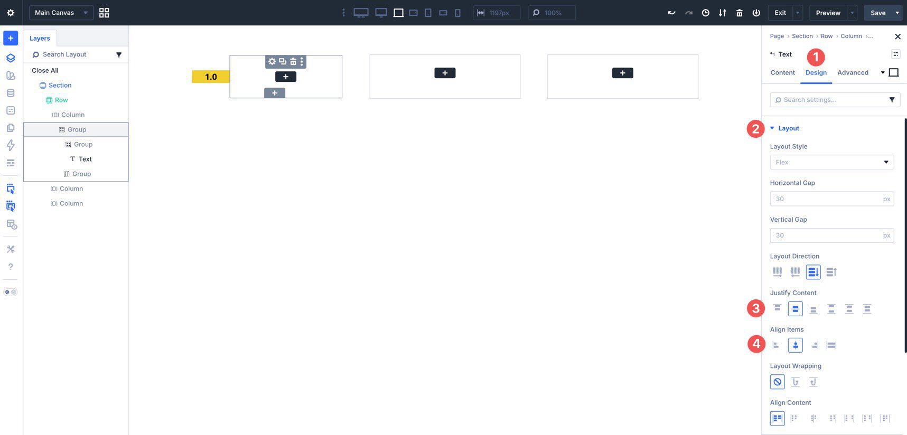This screenshot has width=907, height=435.
Task: Select Align Items stretch option
Action: (831, 345)
